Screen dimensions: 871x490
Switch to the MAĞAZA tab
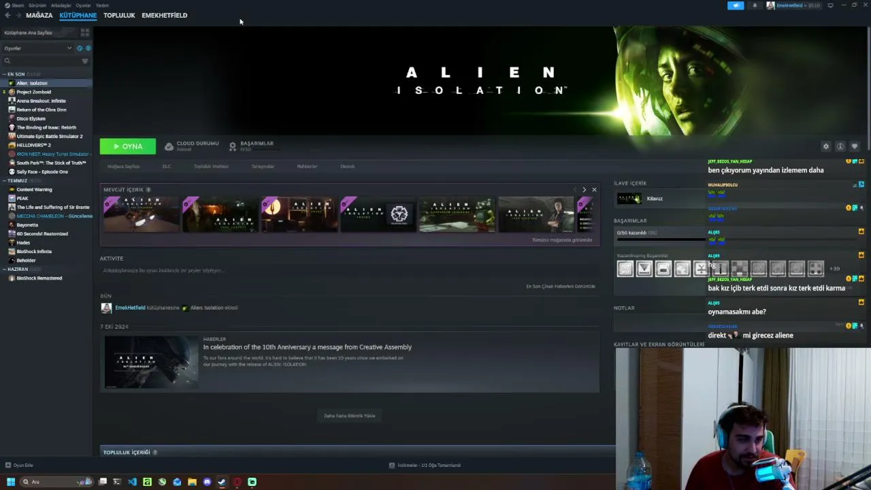pyautogui.click(x=39, y=15)
